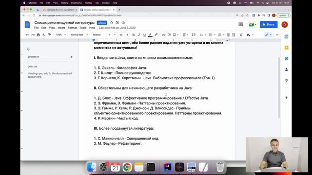The height and width of the screenshot is (175, 312).
Task: Open the Maps side panel icon
Action: [x=286, y=80]
